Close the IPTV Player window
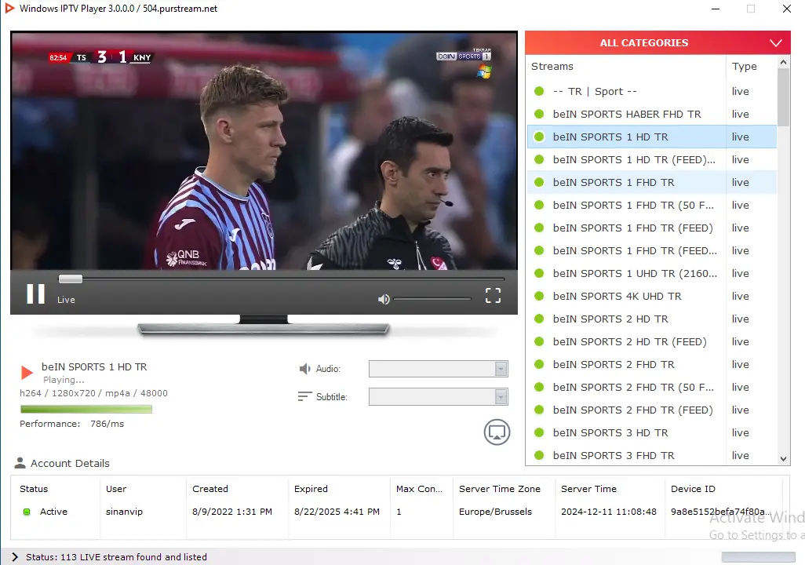This screenshot has width=805, height=565. point(786,9)
